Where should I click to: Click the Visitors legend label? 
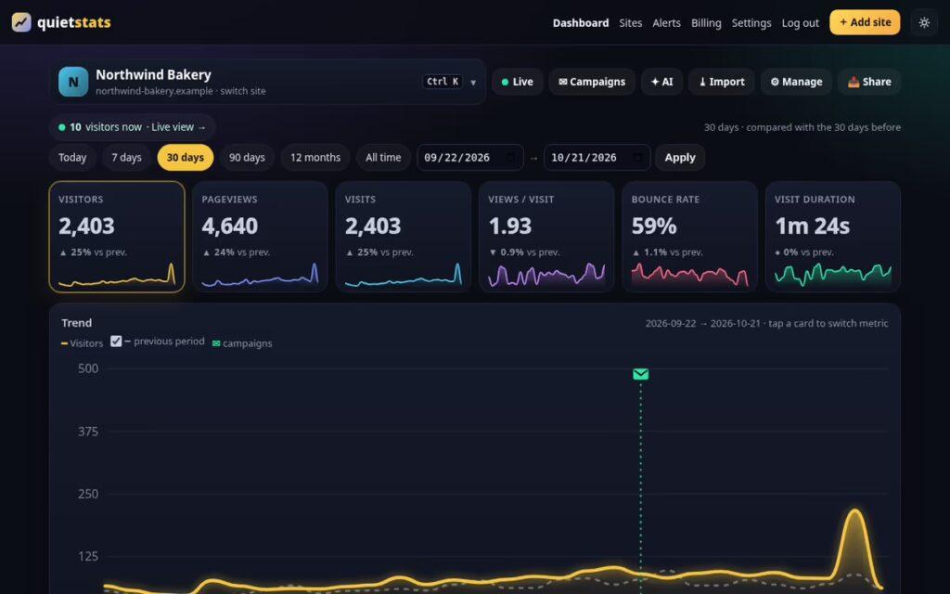[x=83, y=343]
